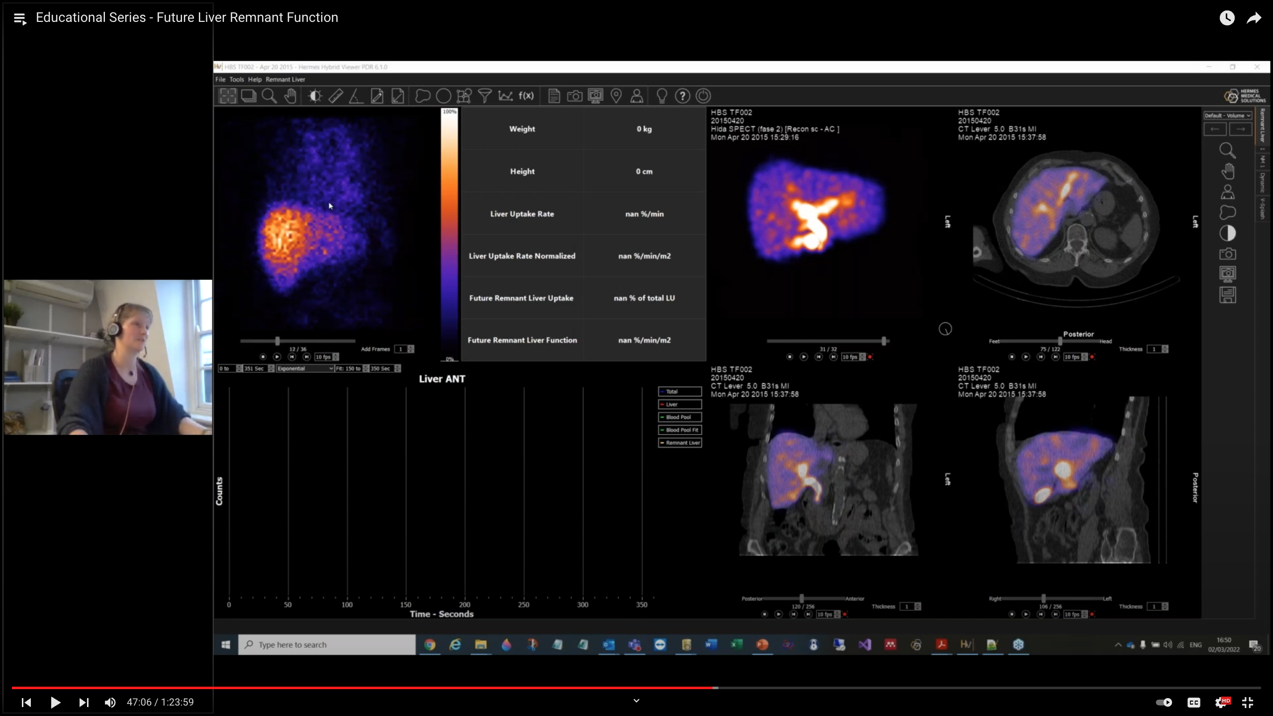Play the dynamic liver frame sequence

[x=277, y=357]
